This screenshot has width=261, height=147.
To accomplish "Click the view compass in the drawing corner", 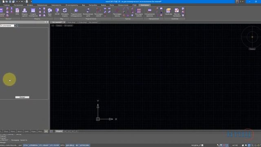I will click(x=252, y=37).
